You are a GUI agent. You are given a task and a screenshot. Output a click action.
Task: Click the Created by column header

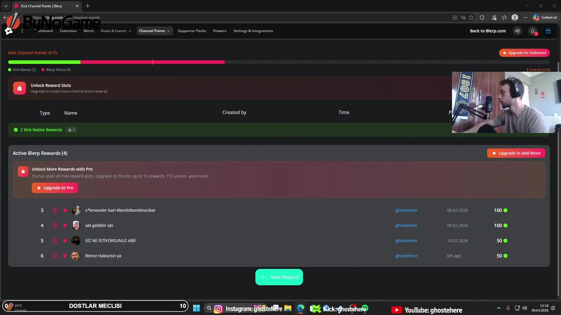click(x=234, y=112)
